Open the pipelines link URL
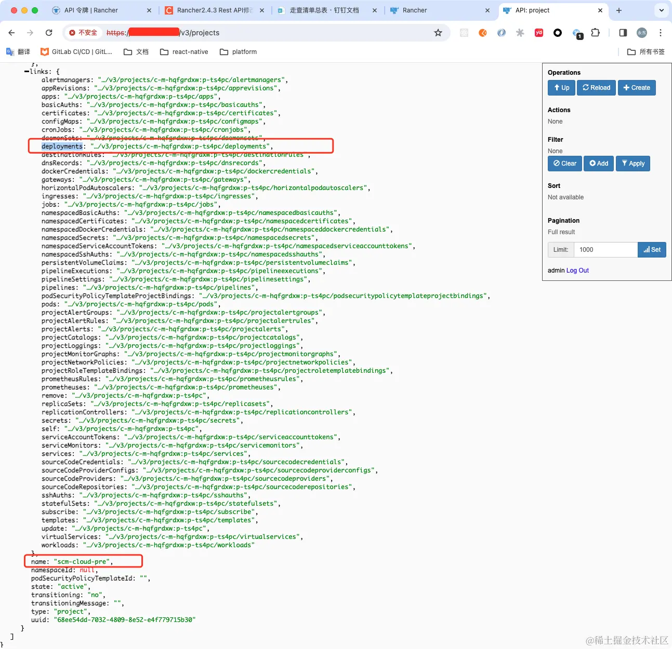The image size is (672, 649). click(169, 288)
